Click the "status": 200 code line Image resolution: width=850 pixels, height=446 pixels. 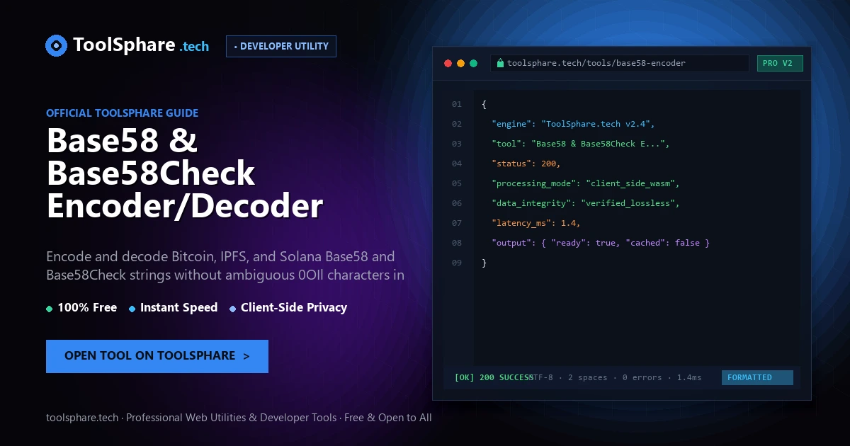[526, 164]
